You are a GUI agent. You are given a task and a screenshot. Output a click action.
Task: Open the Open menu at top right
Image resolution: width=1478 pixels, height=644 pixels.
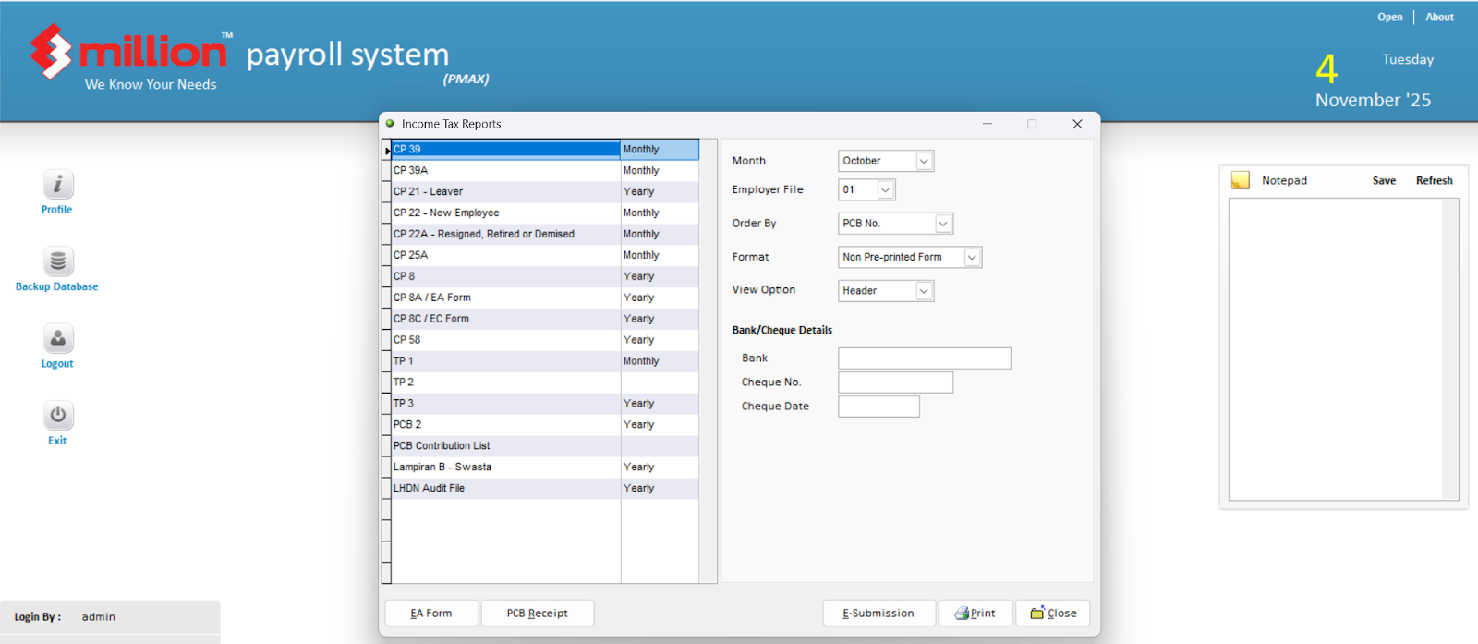(1389, 17)
